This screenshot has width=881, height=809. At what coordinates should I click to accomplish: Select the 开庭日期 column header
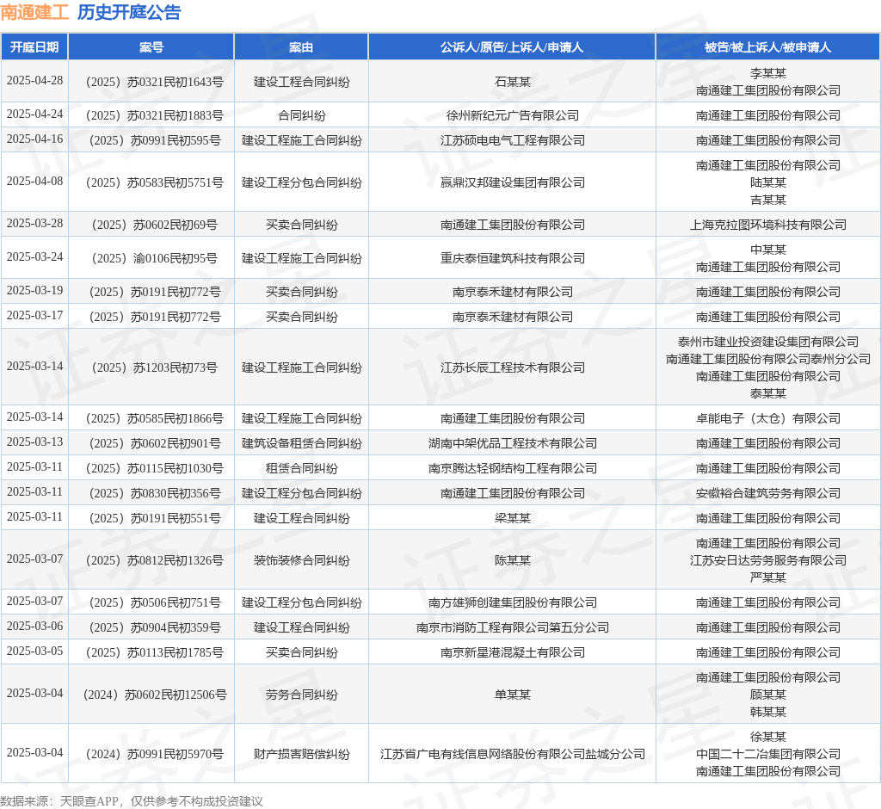click(34, 47)
